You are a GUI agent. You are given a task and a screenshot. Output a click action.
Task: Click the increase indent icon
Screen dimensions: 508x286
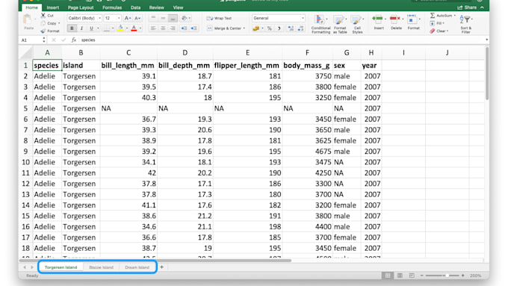(x=193, y=28)
